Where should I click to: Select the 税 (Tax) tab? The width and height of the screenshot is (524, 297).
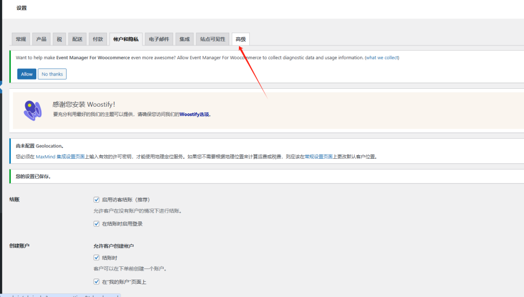coord(60,39)
